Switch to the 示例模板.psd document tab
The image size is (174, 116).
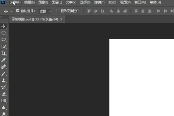pyautogui.click(x=35, y=19)
